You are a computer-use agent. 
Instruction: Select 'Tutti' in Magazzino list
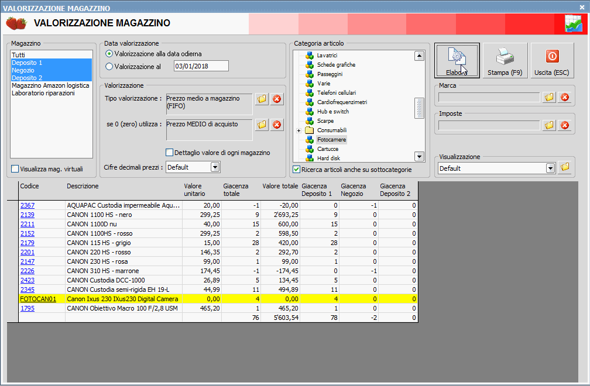[x=51, y=55]
